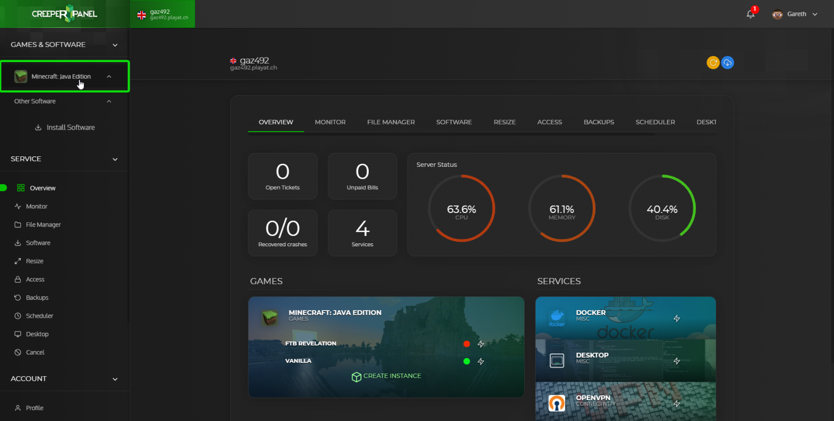Click the CreeperPanel logo
Viewport: 834px width, 421px height.
[x=65, y=13]
